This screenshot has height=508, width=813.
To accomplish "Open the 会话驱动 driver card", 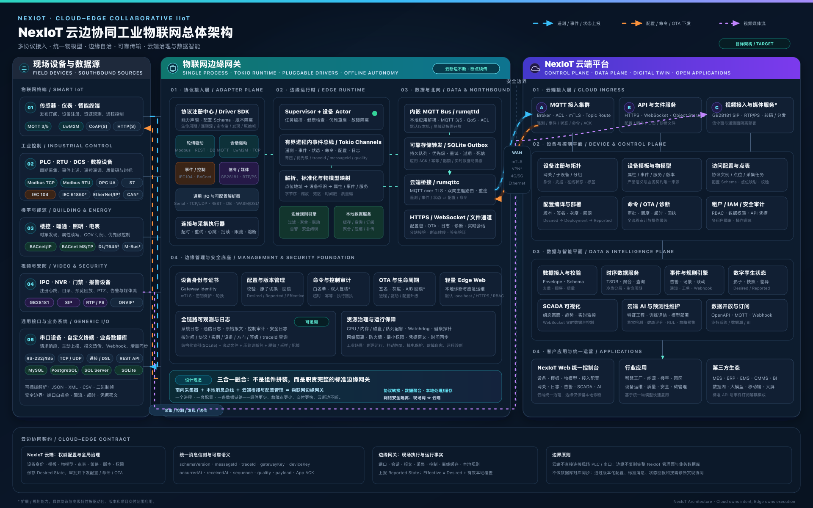I will [239, 146].
